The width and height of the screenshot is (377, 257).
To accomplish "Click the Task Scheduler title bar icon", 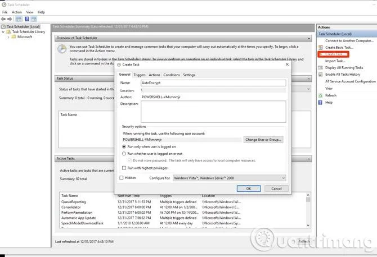I will point(4,4).
